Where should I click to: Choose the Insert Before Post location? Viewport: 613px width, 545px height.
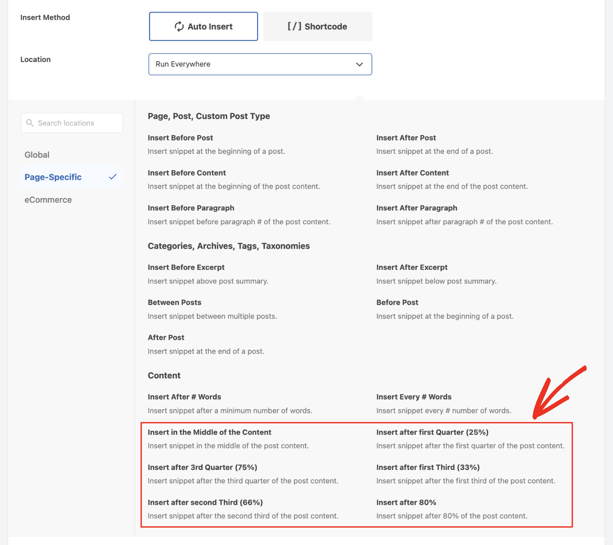point(180,138)
